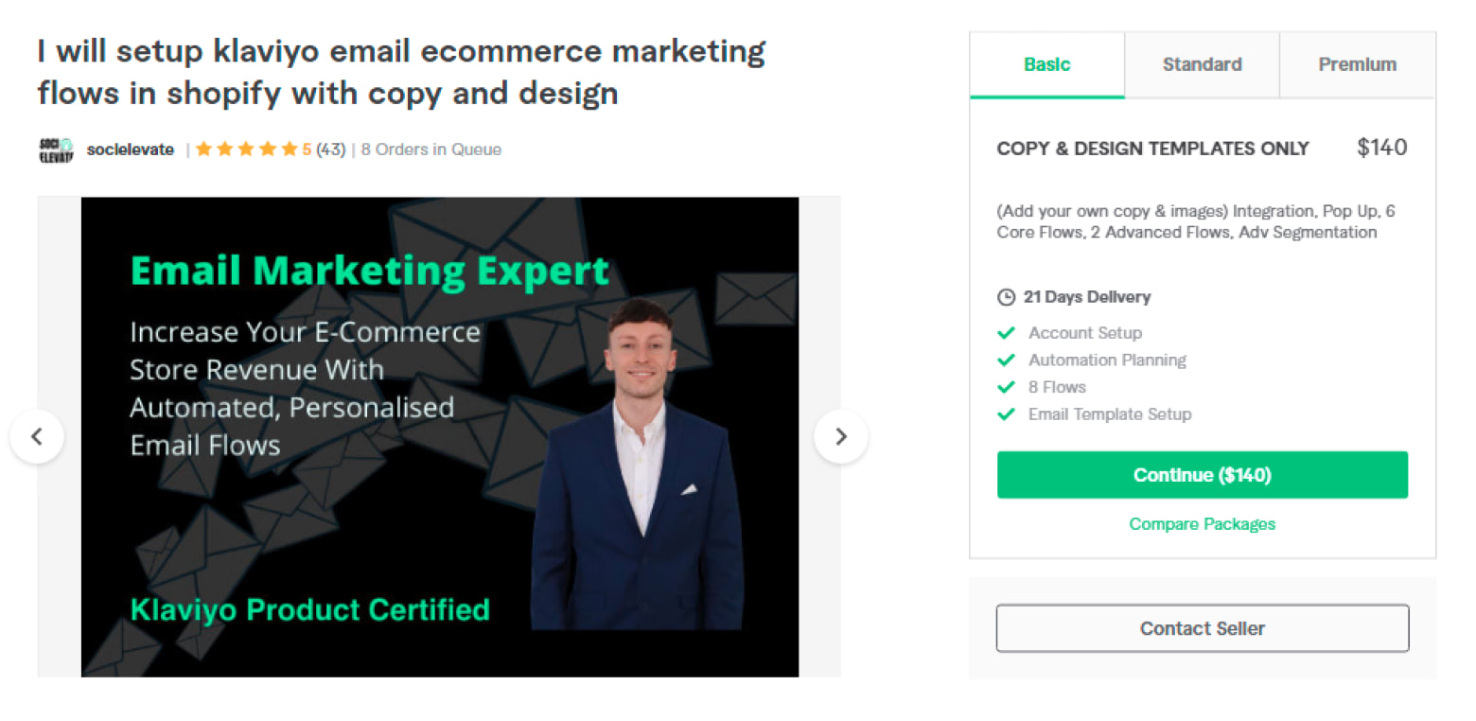Select the Basic package tab
The image size is (1476, 721).
pos(1046,64)
